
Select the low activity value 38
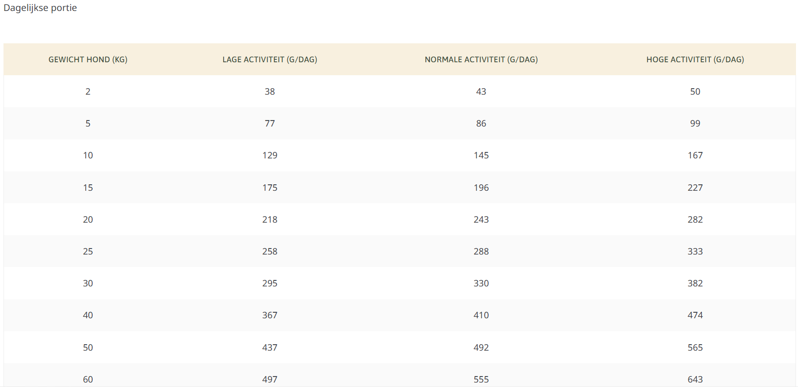click(x=269, y=92)
